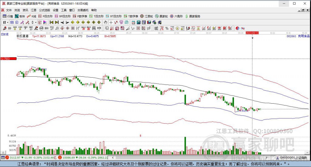Click the infinity loop icon
This screenshot has width=311, height=167.
pyautogui.click(x=243, y=28)
